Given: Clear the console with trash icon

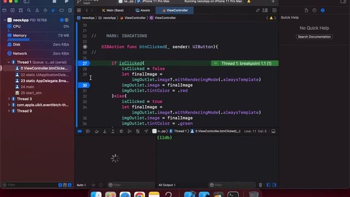Looking at the screenshot, I should tap(260, 185).
